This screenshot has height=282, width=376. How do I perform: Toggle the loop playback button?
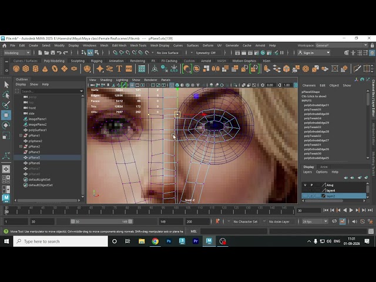click(x=334, y=221)
